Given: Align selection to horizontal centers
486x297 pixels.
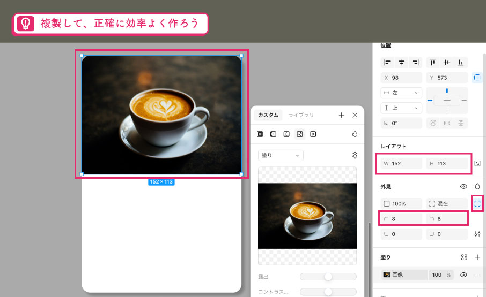Looking at the screenshot, I should tap(401, 63).
